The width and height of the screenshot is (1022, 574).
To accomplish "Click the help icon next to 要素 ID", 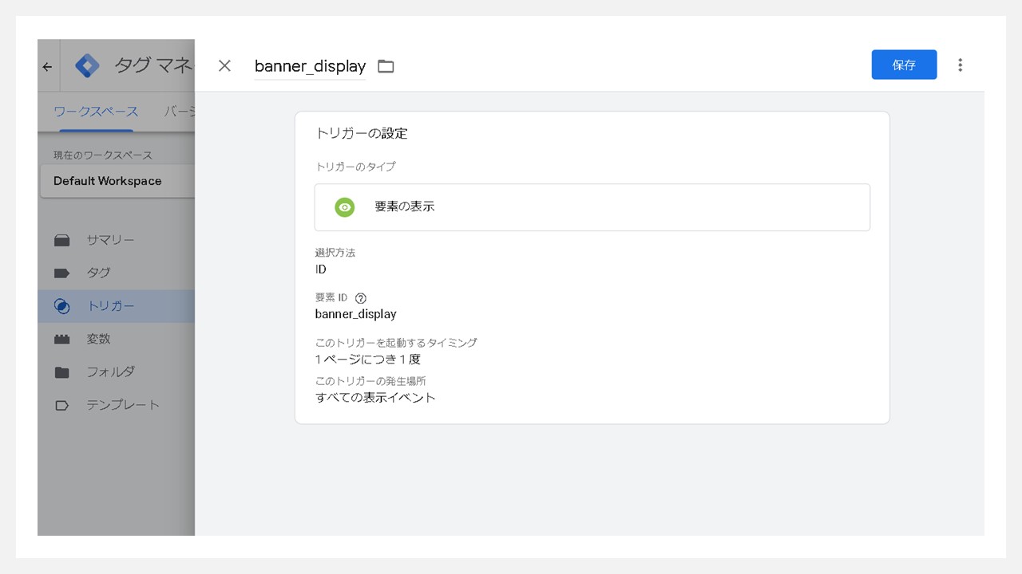I will [361, 298].
